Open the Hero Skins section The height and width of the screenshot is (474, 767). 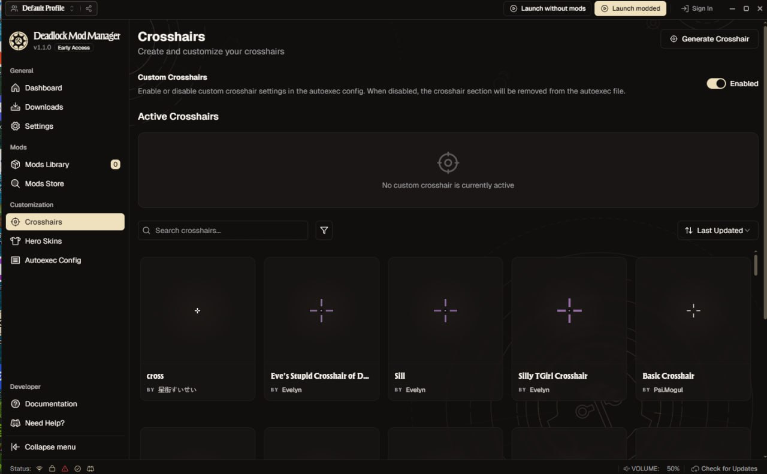65,241
